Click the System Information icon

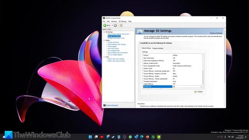pos(104,105)
